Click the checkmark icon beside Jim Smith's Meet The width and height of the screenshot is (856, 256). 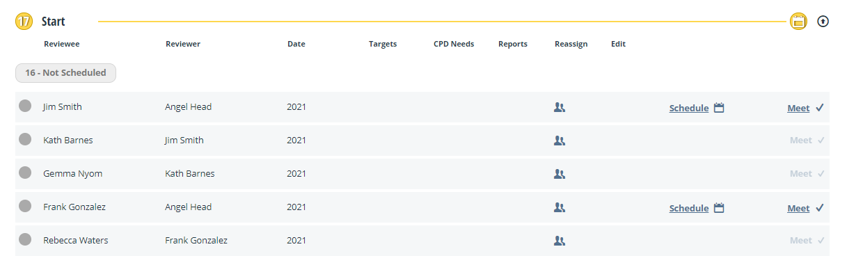click(820, 108)
